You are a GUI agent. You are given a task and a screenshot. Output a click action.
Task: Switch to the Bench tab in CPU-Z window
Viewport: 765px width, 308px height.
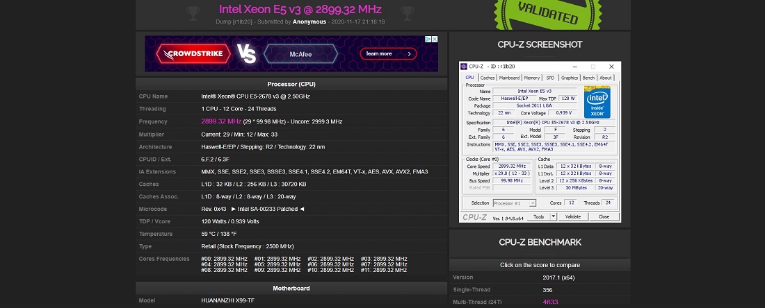coord(589,78)
